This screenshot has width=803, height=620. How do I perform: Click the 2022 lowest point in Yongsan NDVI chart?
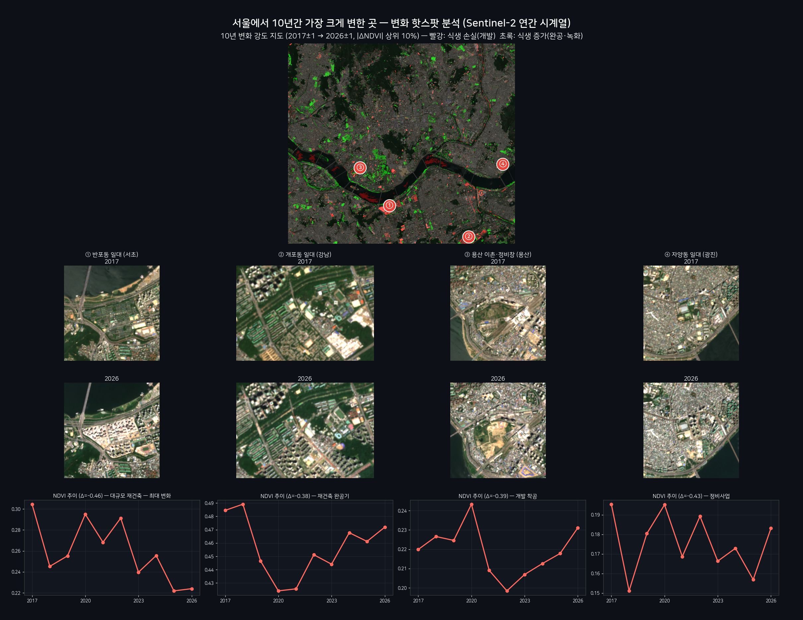tap(507, 591)
